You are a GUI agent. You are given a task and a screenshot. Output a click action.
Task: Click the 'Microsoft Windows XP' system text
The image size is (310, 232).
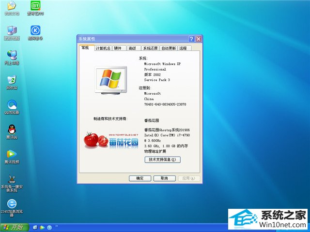point(162,64)
